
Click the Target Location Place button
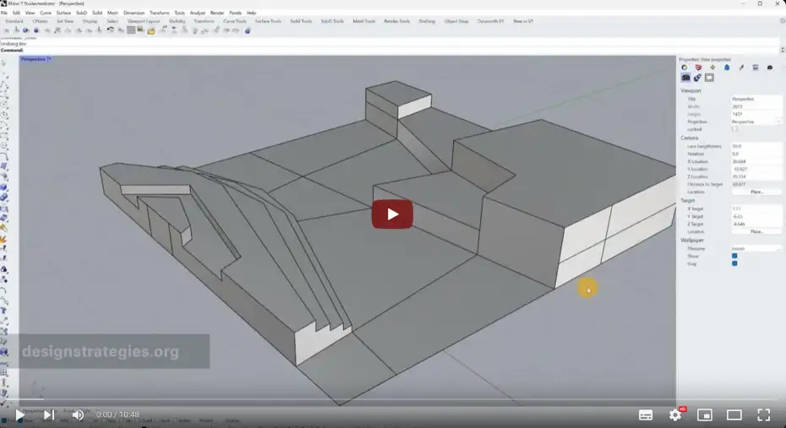(x=756, y=232)
